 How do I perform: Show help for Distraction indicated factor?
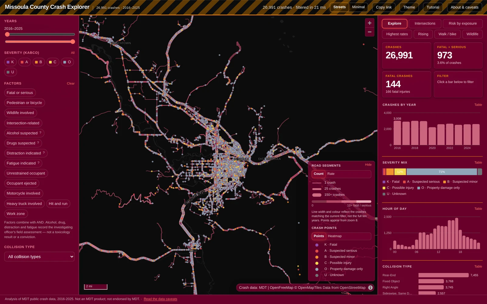point(44,153)
